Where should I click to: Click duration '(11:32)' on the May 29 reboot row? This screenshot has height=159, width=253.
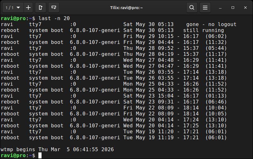pyautogui.click(x=216, y=42)
